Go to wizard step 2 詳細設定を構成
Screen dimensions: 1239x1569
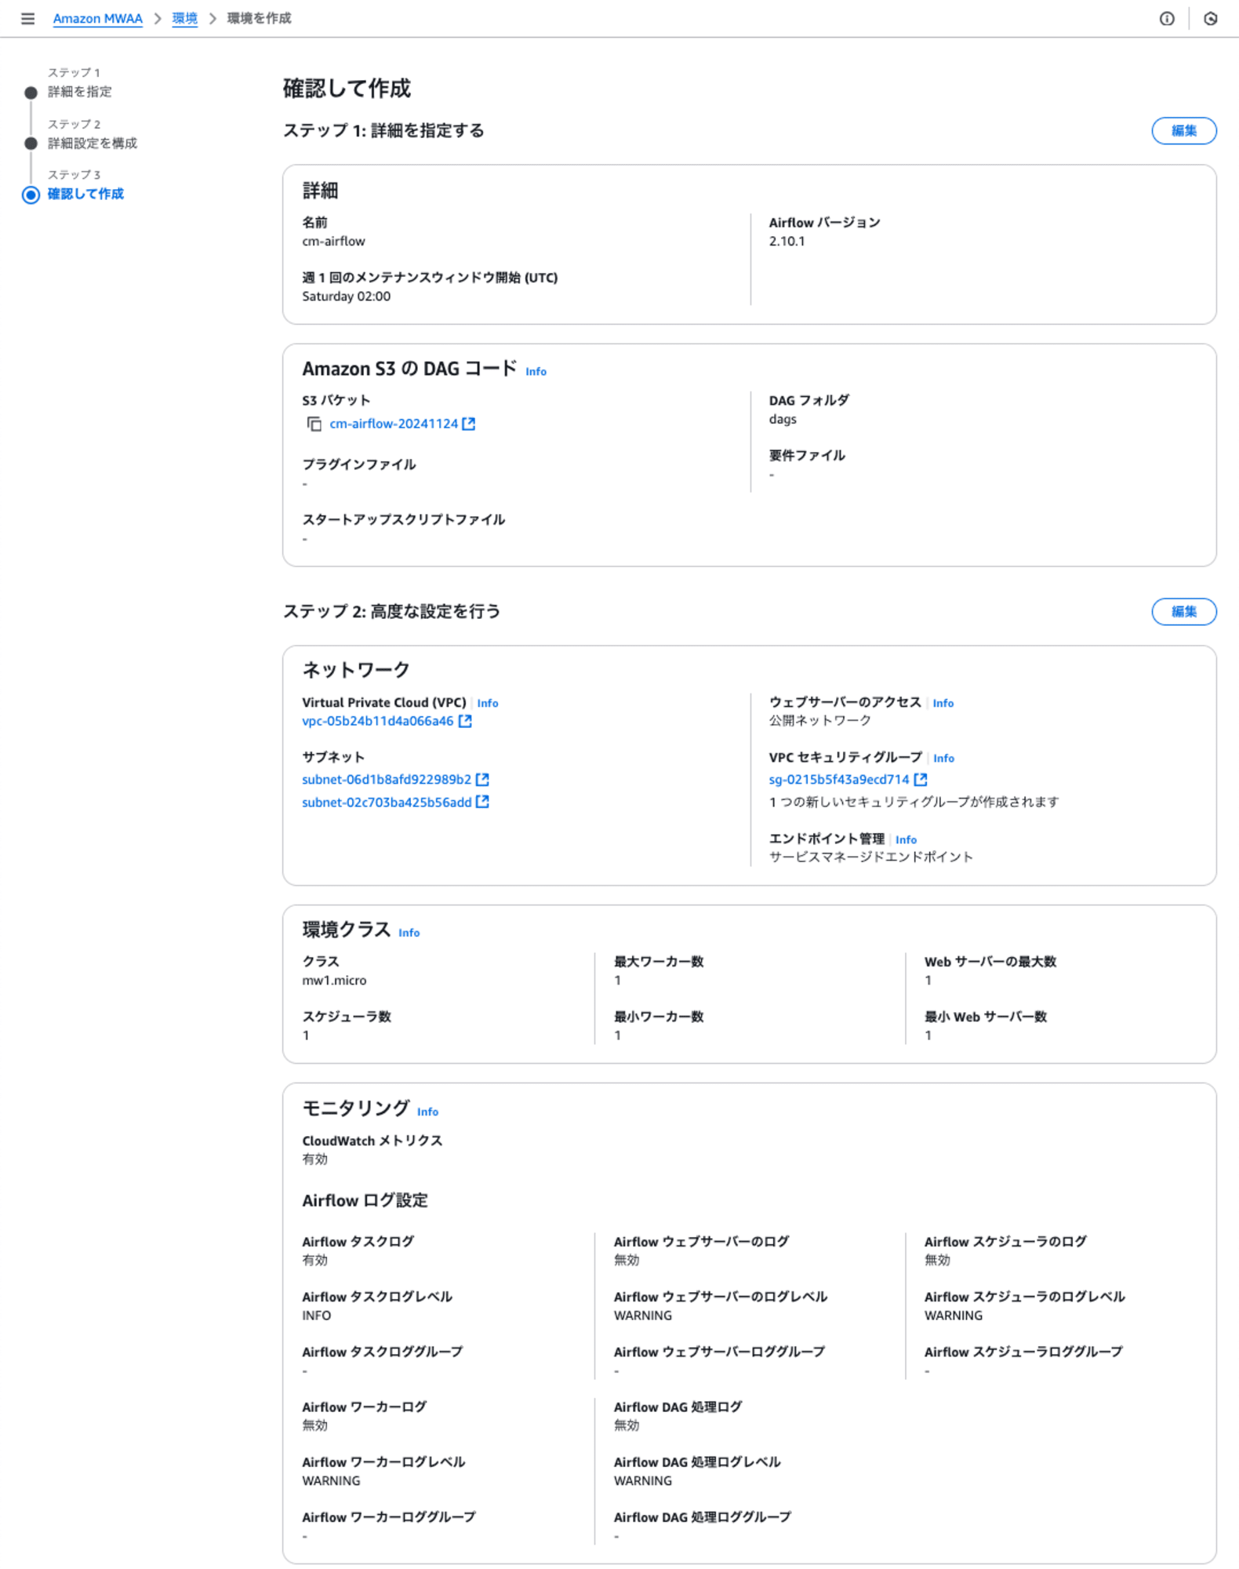(93, 143)
